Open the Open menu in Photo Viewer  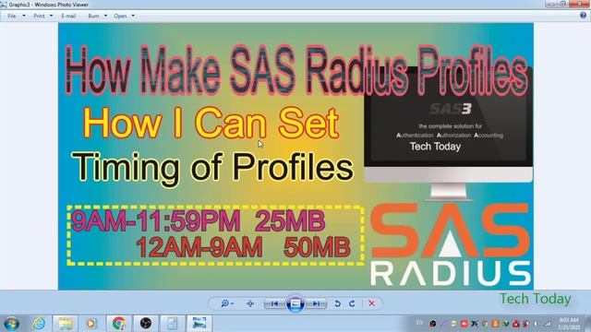pyautogui.click(x=120, y=17)
